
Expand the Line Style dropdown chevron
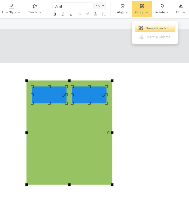coord(19,12)
